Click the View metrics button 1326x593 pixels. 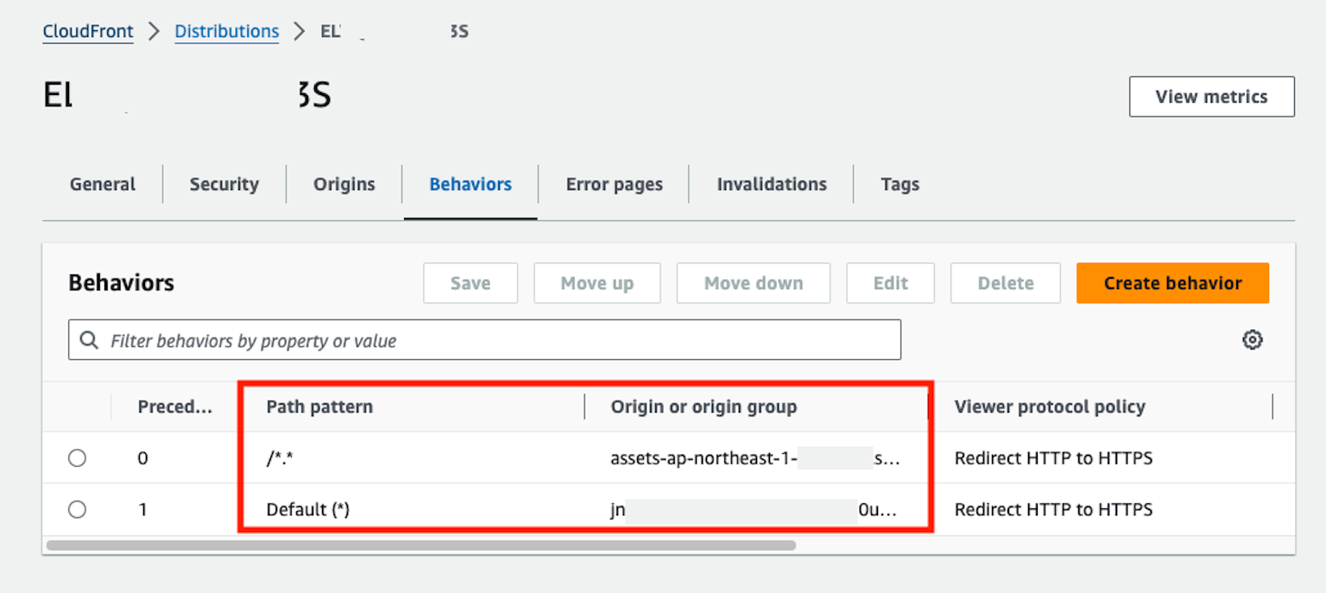[x=1211, y=96]
